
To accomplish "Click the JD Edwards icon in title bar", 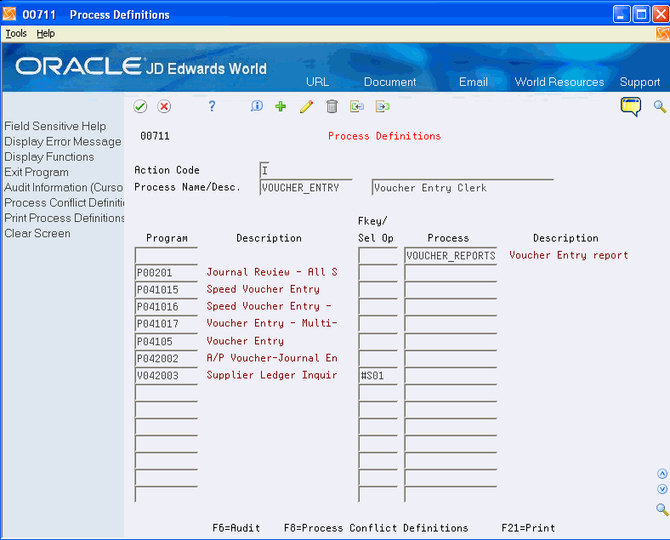I will click(9, 14).
